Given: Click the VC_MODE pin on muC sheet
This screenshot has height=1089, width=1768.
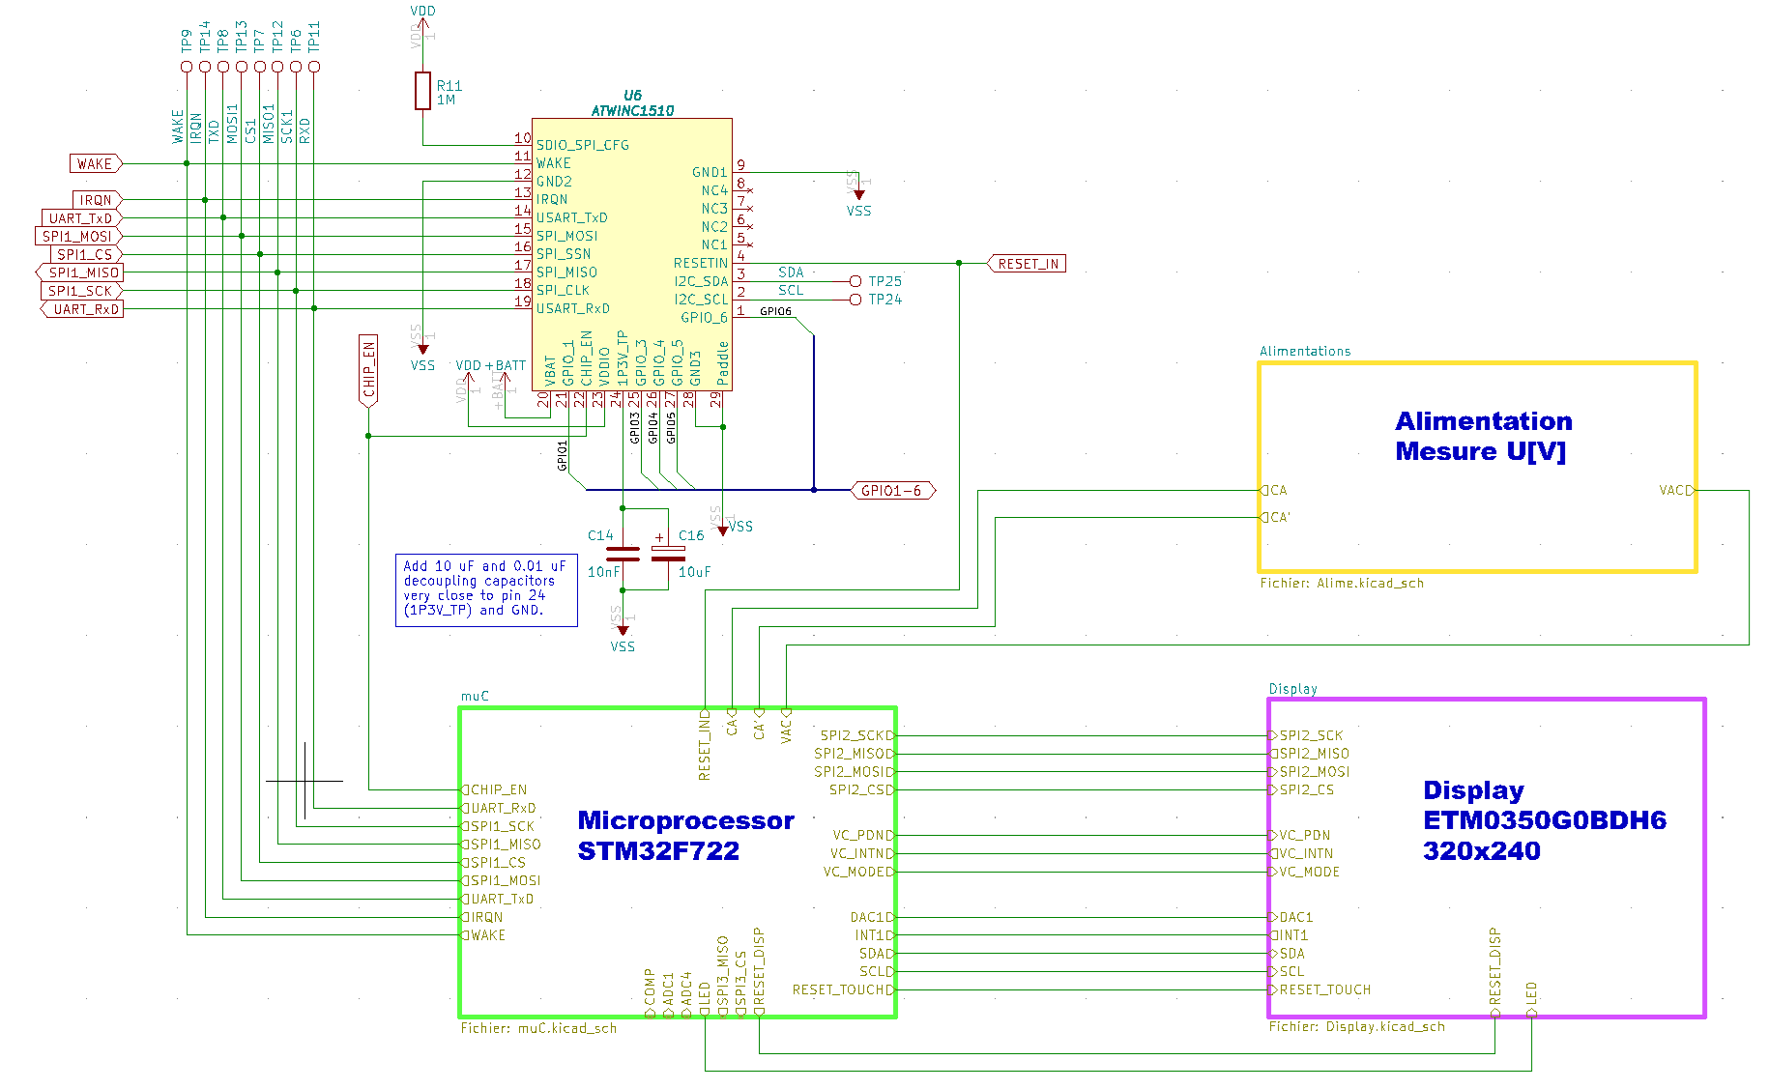Looking at the screenshot, I should (x=859, y=872).
